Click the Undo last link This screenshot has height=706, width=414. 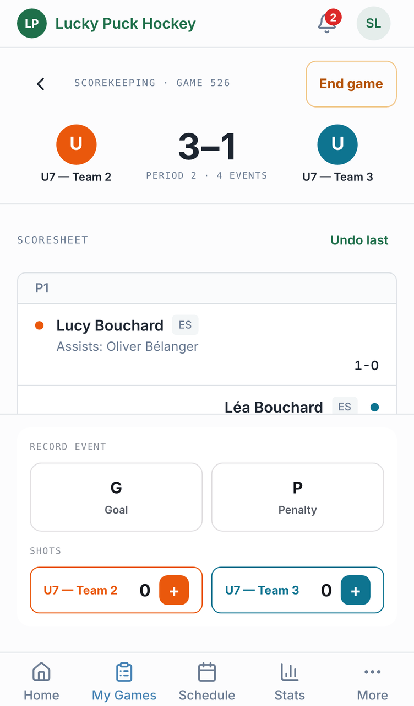click(x=359, y=240)
